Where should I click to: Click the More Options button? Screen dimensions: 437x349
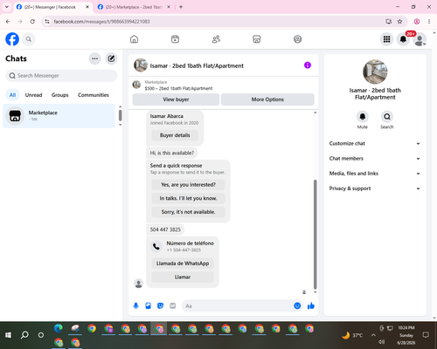pyautogui.click(x=267, y=99)
